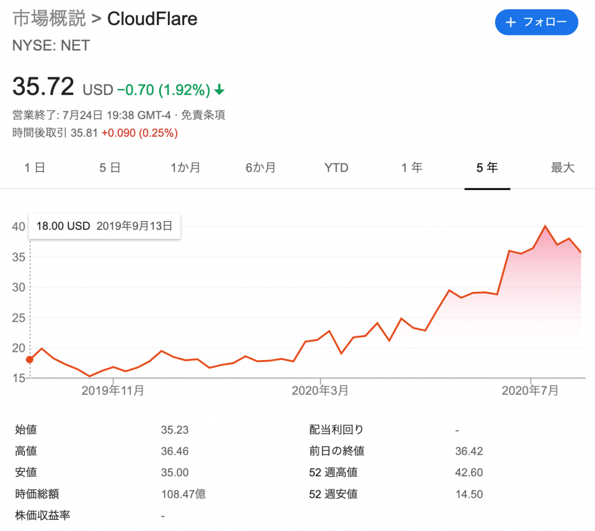Click the currently active 5 年 tab
The width and height of the screenshot is (595, 531).
pos(487,168)
